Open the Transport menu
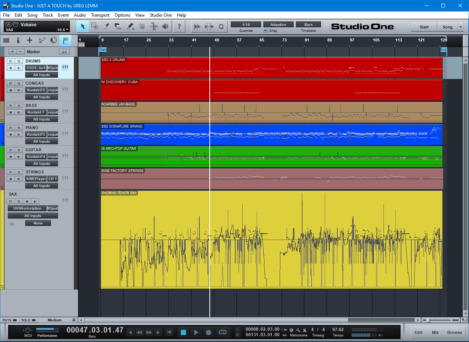This screenshot has height=342, width=469. (x=100, y=15)
